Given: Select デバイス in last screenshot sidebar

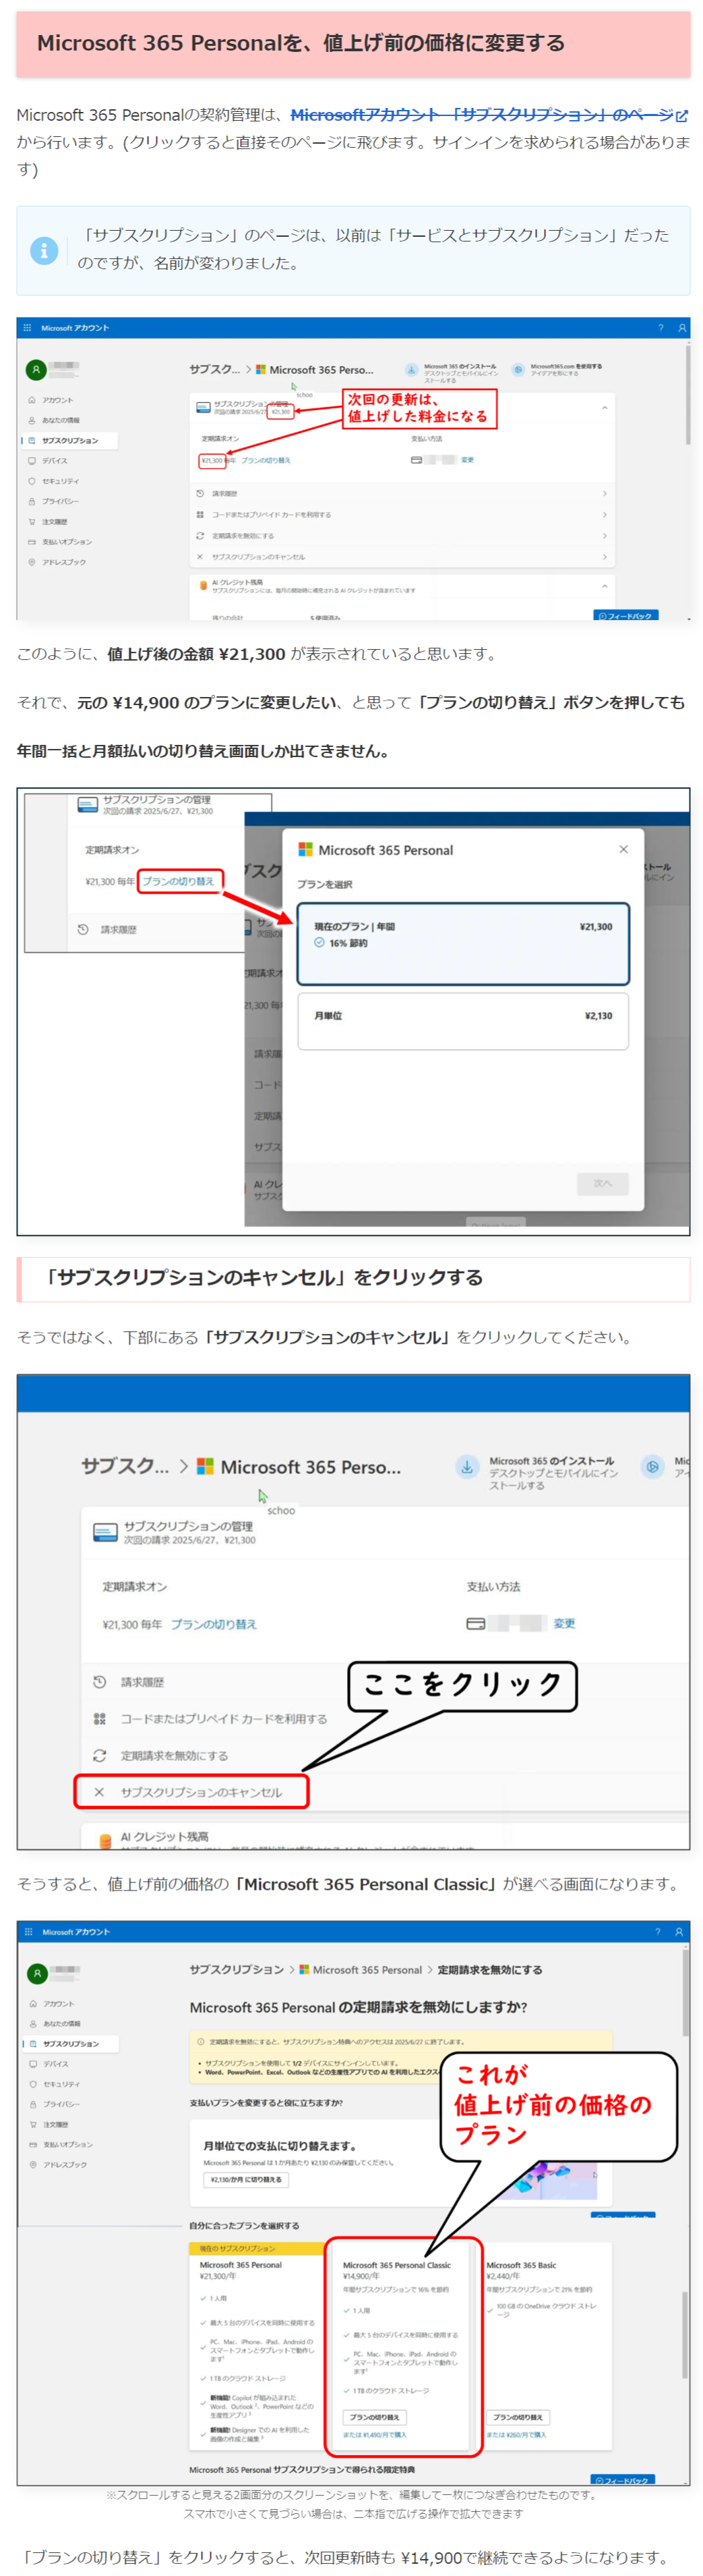Looking at the screenshot, I should click(x=56, y=2064).
